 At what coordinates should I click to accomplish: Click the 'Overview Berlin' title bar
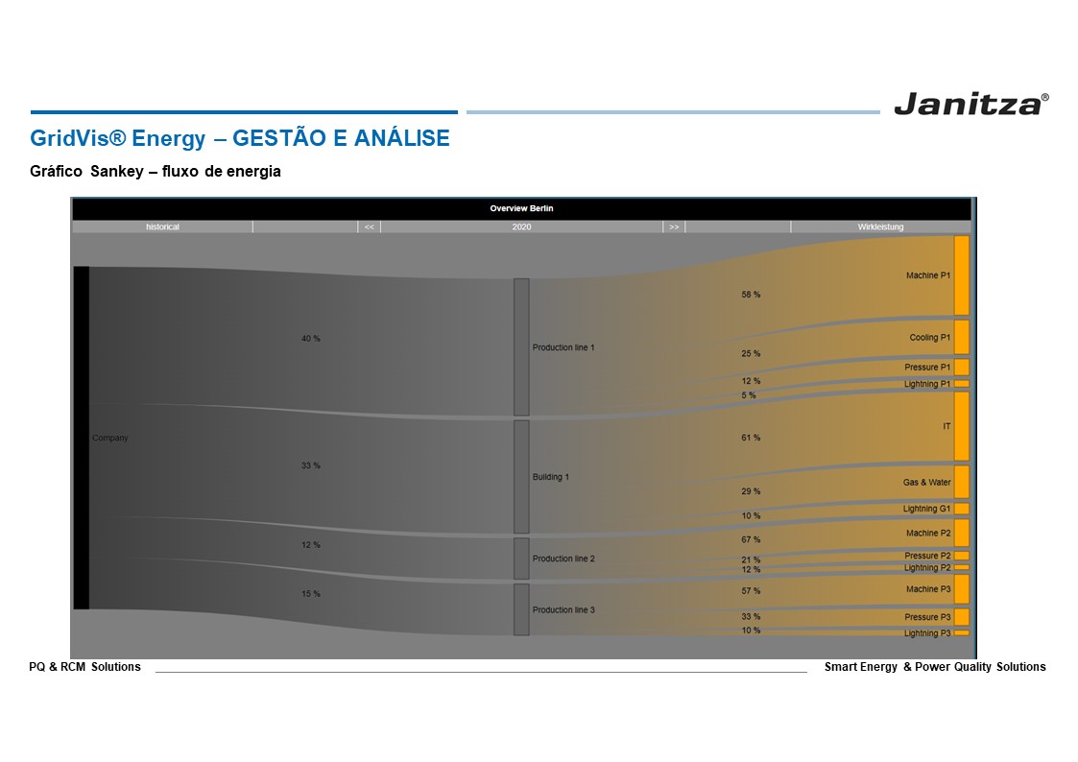coord(521,208)
